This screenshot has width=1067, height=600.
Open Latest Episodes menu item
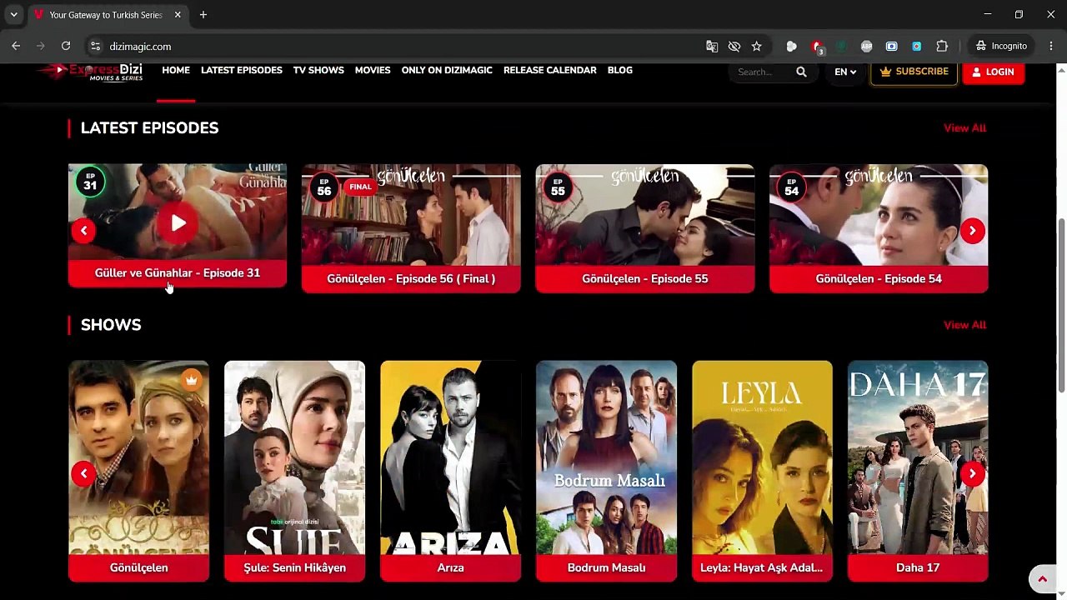click(x=242, y=71)
